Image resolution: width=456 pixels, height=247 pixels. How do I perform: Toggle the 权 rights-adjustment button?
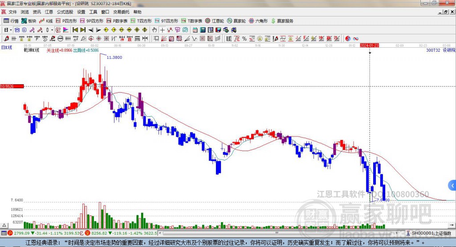pyautogui.click(x=58, y=30)
